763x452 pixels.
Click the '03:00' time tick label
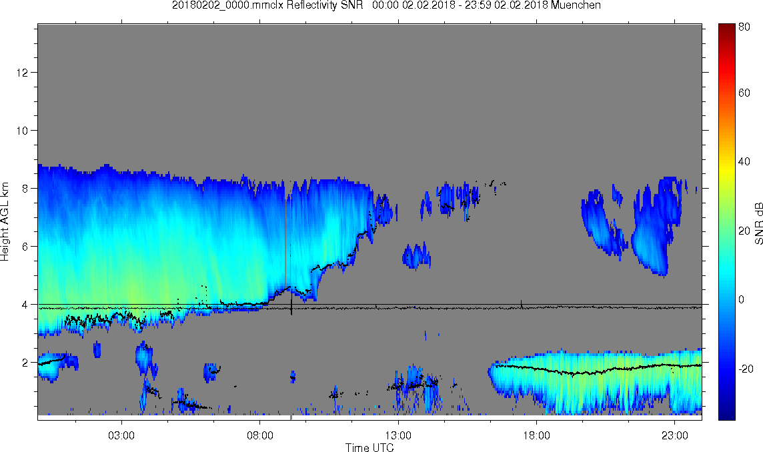(121, 435)
